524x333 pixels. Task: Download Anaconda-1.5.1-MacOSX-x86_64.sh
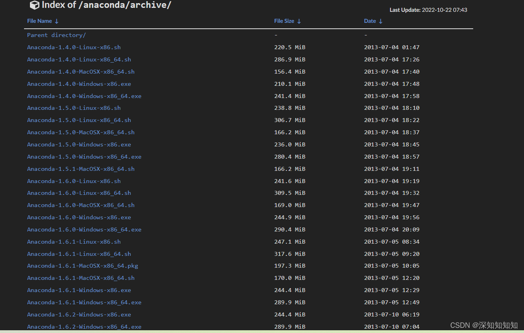coord(81,169)
